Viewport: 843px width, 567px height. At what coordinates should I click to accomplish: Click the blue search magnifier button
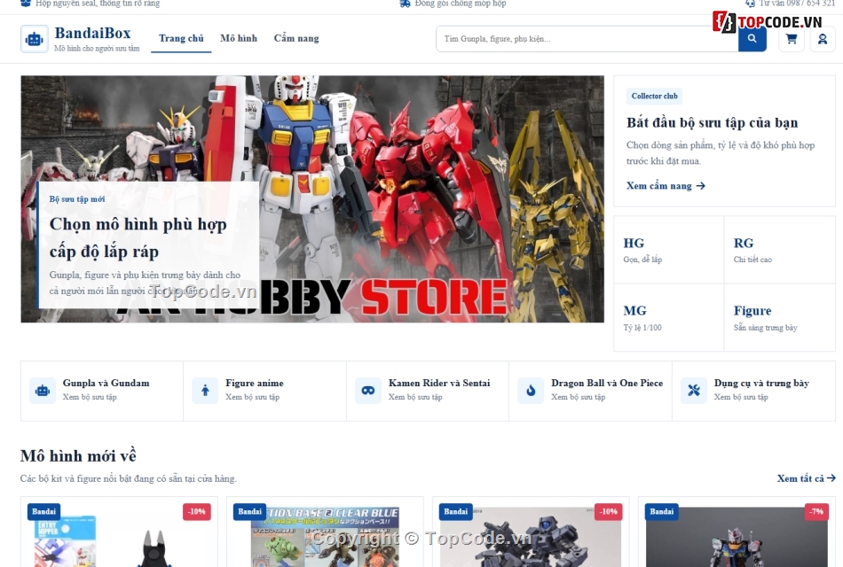[x=752, y=39]
